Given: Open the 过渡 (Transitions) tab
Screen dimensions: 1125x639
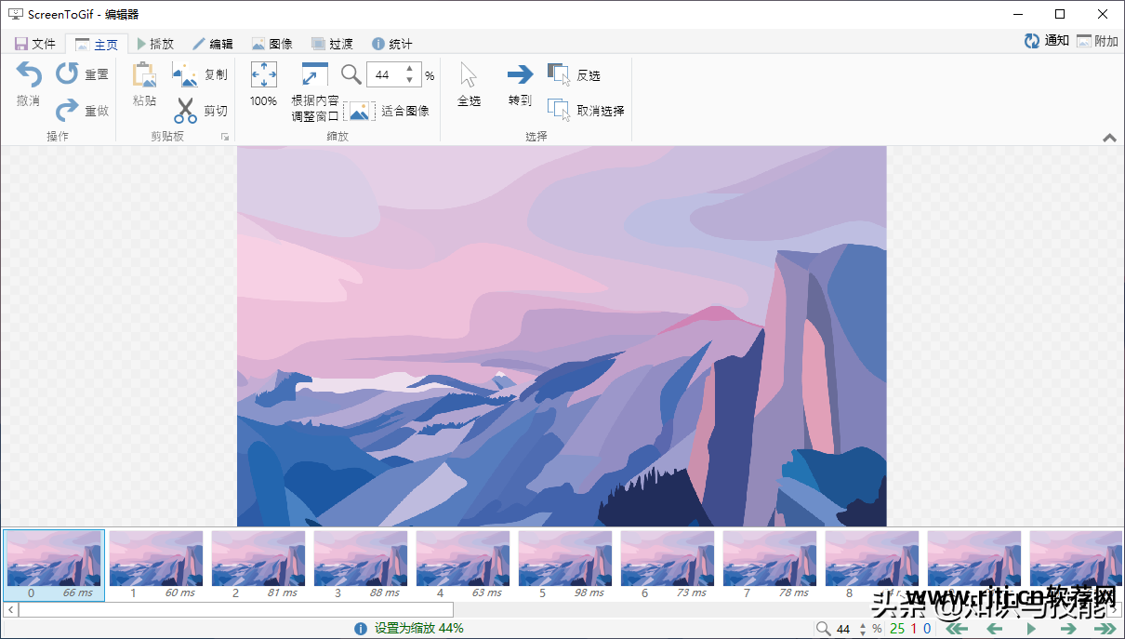Looking at the screenshot, I should (332, 44).
